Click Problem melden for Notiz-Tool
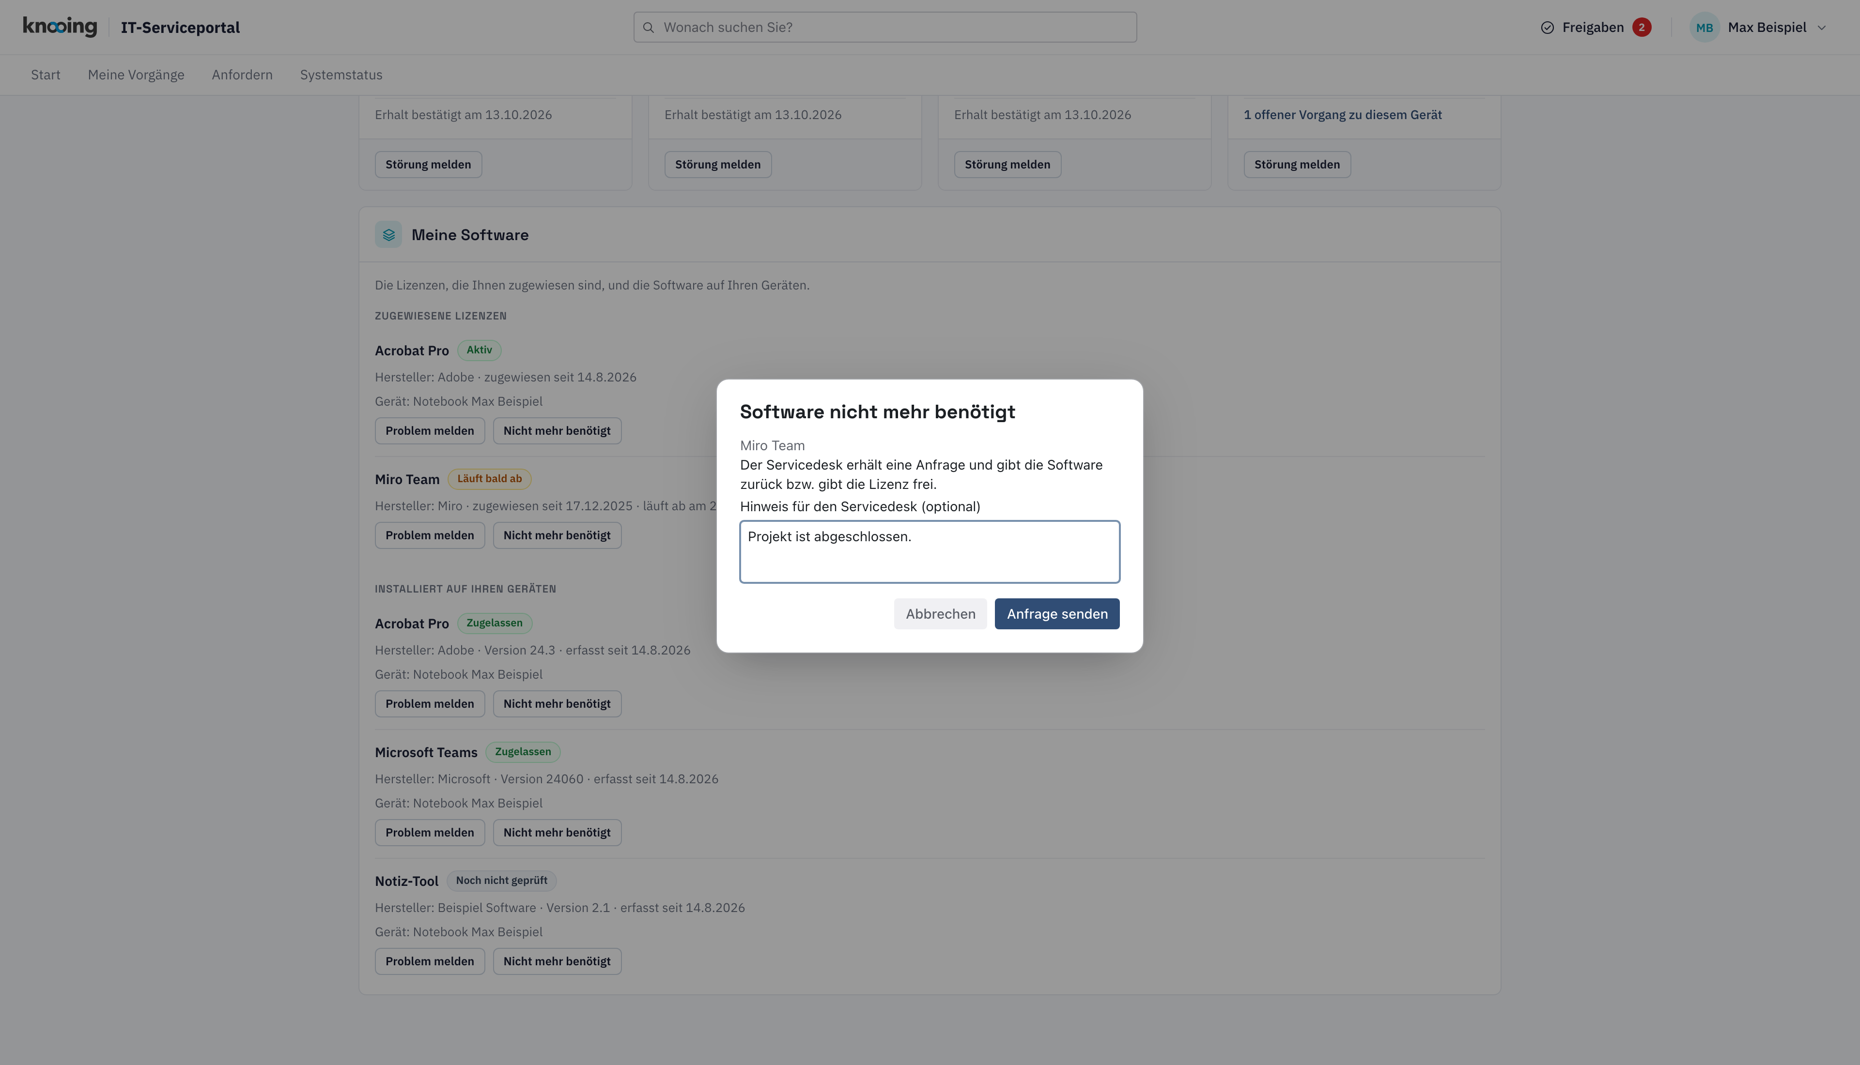 point(430,961)
